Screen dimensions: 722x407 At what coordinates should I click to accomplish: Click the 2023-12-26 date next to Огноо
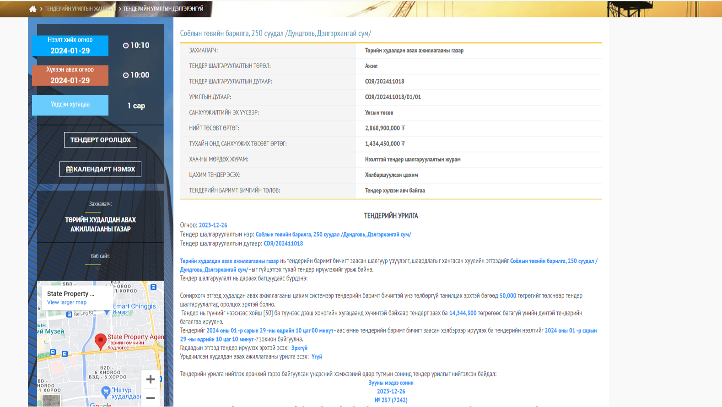(213, 225)
